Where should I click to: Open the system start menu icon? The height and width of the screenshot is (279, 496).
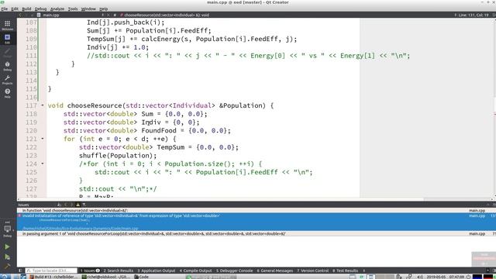4,277
